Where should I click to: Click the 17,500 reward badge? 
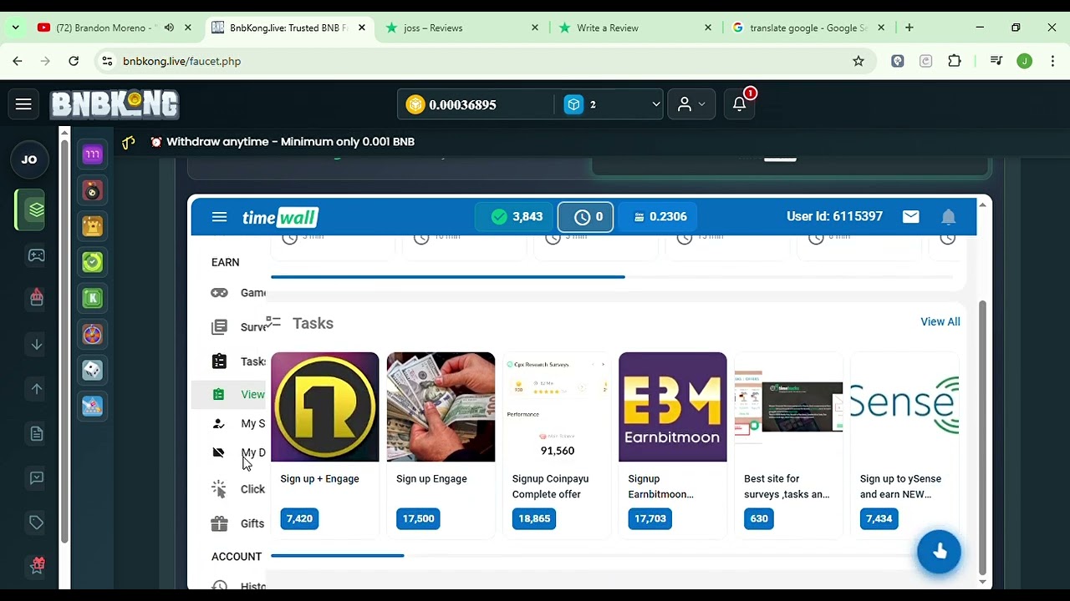pyautogui.click(x=419, y=518)
